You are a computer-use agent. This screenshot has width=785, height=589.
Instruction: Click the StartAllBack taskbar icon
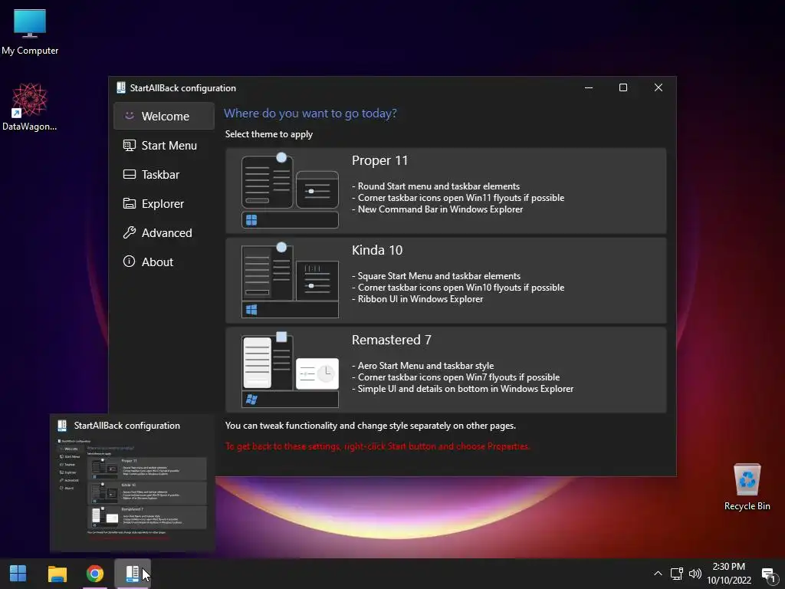click(x=132, y=574)
